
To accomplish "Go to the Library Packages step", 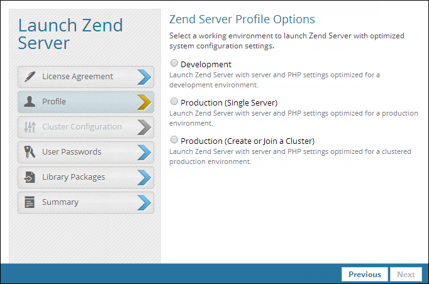I will click(74, 177).
